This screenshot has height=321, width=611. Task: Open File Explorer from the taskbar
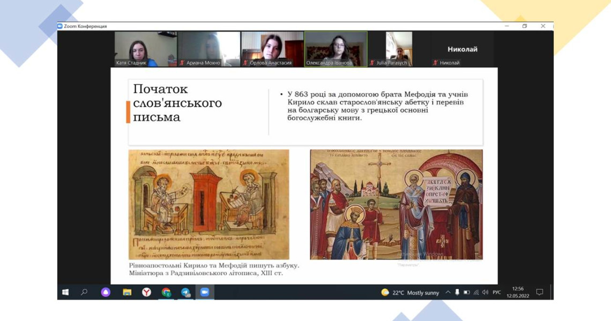(x=126, y=292)
